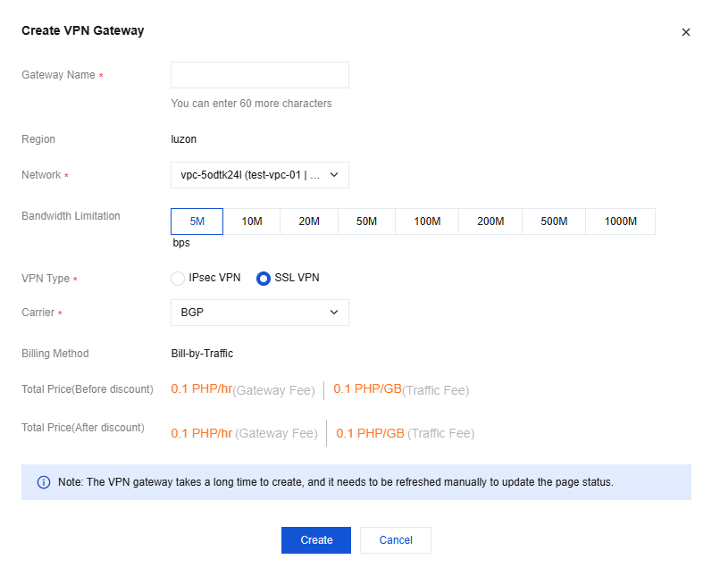Close the Create VPN Gateway dialog
This screenshot has width=712, height=576.
686,32
